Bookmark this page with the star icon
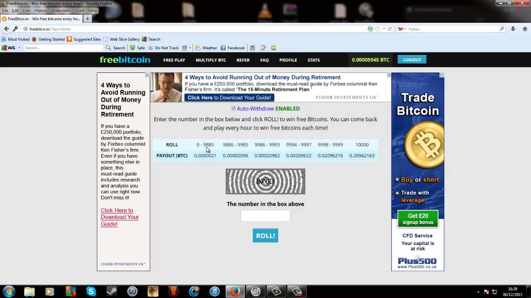This screenshot has width=531, height=298. pos(378,29)
